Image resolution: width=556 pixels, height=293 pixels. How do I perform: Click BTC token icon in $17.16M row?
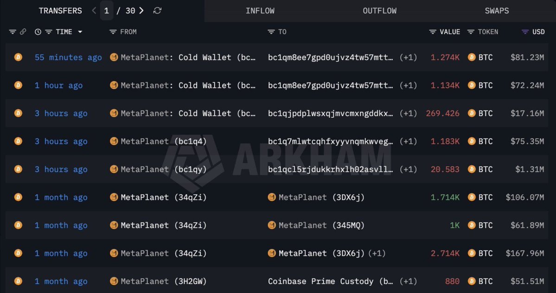click(472, 113)
